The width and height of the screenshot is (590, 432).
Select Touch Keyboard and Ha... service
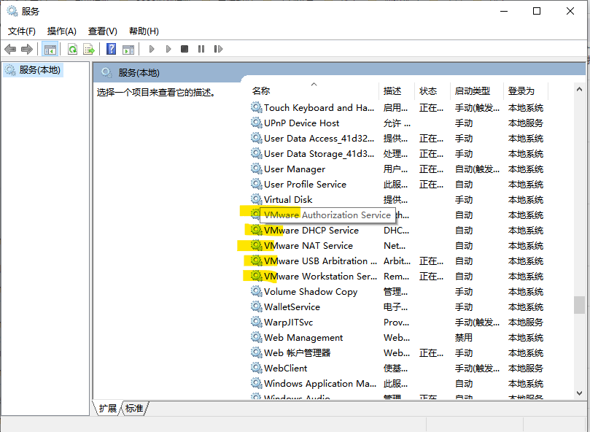point(319,108)
